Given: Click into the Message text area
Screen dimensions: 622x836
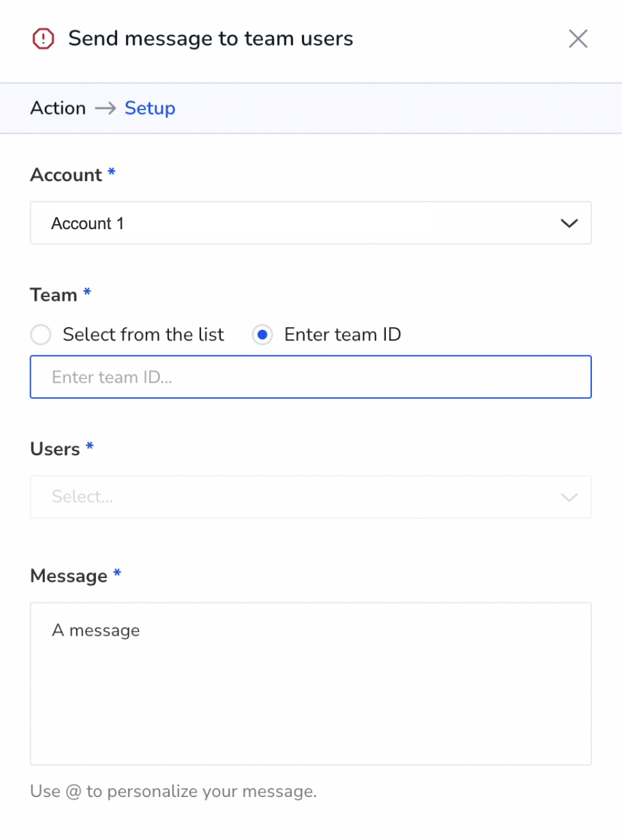Looking at the screenshot, I should [310, 684].
